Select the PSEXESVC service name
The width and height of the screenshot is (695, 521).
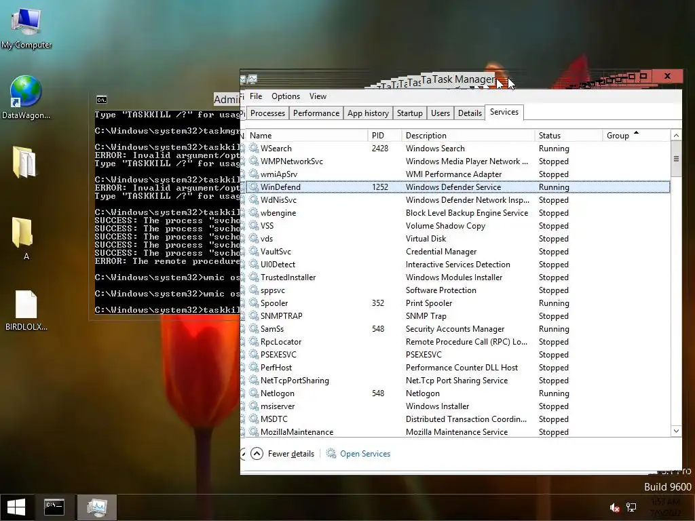(278, 354)
